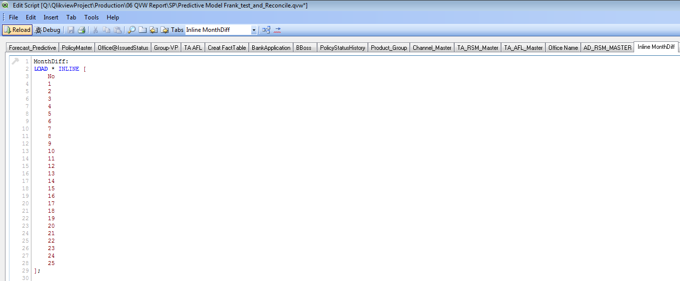Switch to the AD_RSM_MASTER tab

(x=607, y=48)
